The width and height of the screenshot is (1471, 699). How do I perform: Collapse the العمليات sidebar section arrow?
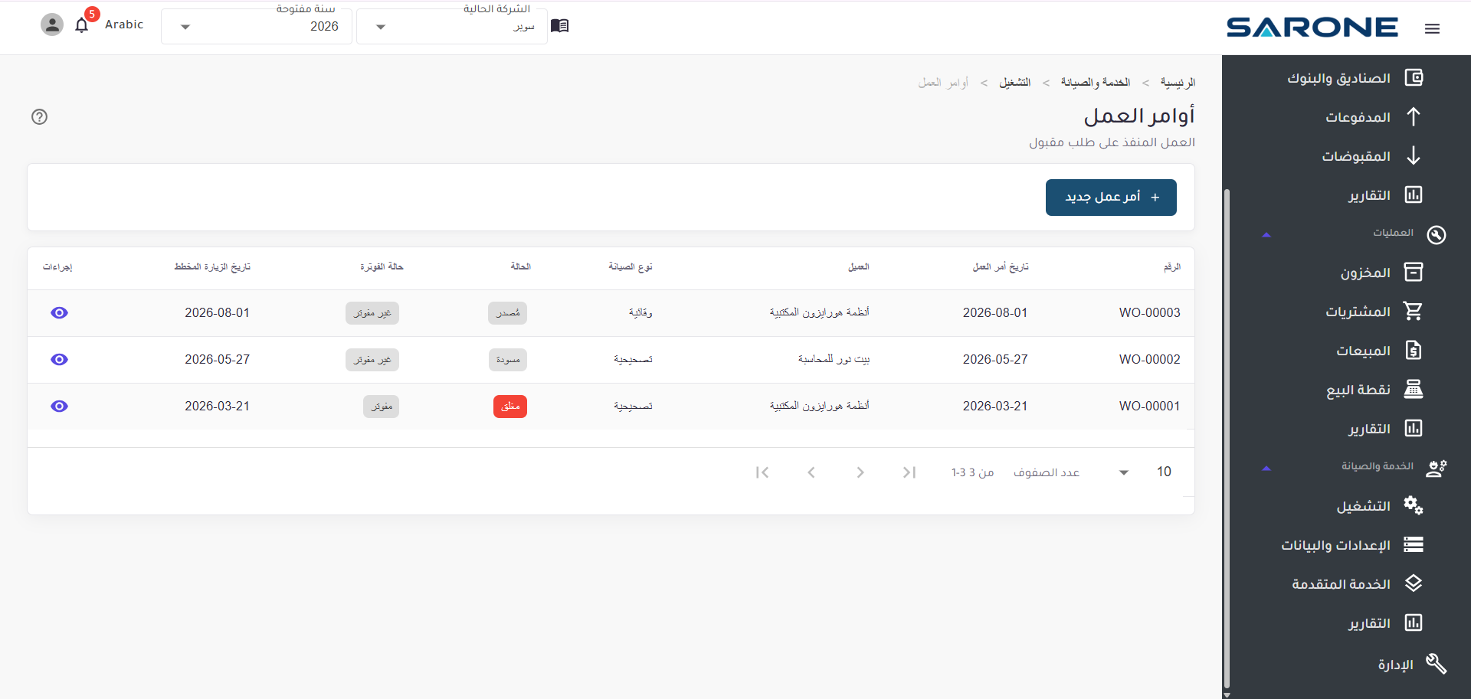point(1266,234)
